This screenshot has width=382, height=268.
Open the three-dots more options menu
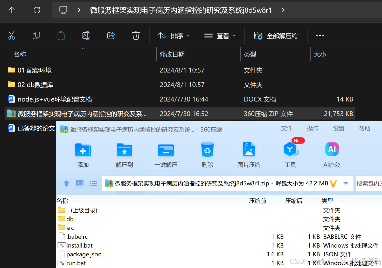pos(320,35)
